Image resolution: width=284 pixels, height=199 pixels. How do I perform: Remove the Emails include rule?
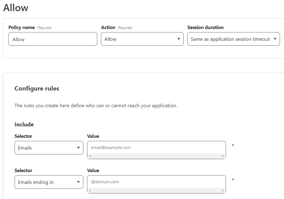pyautogui.click(x=233, y=145)
